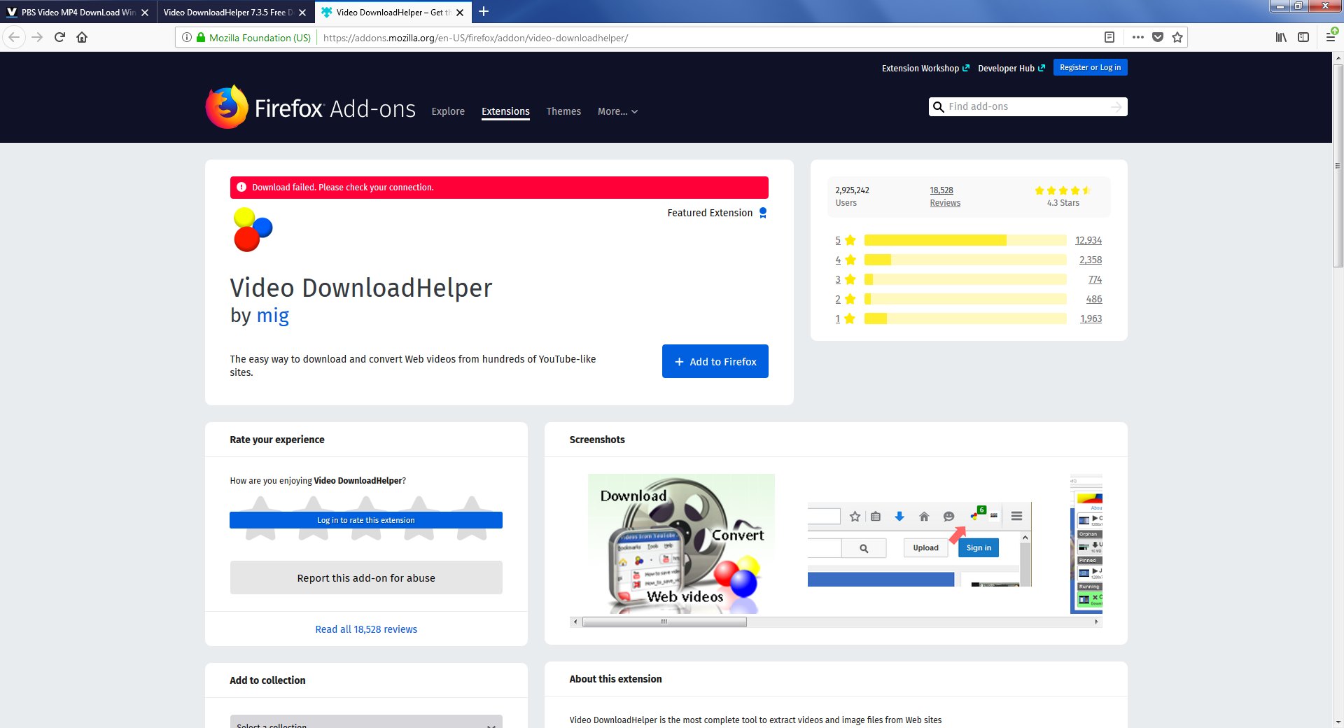Click the Video DownloadHelper colored balls icon
This screenshot has width=1344, height=728.
point(253,230)
